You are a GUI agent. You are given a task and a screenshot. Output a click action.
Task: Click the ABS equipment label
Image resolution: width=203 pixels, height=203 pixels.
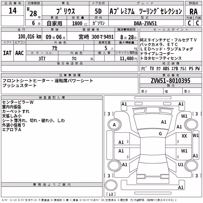(x=166, y=69)
